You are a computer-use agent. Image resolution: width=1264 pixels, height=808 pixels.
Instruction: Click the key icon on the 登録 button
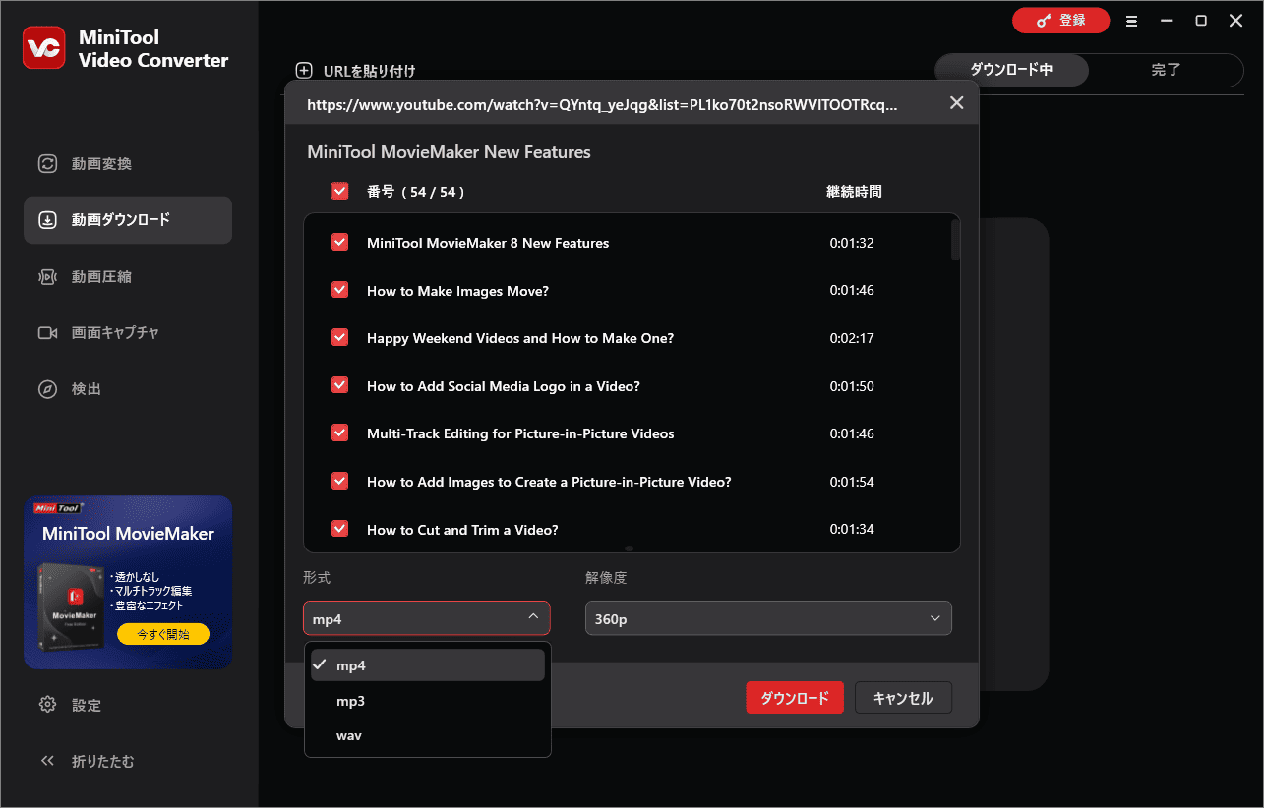click(1042, 21)
